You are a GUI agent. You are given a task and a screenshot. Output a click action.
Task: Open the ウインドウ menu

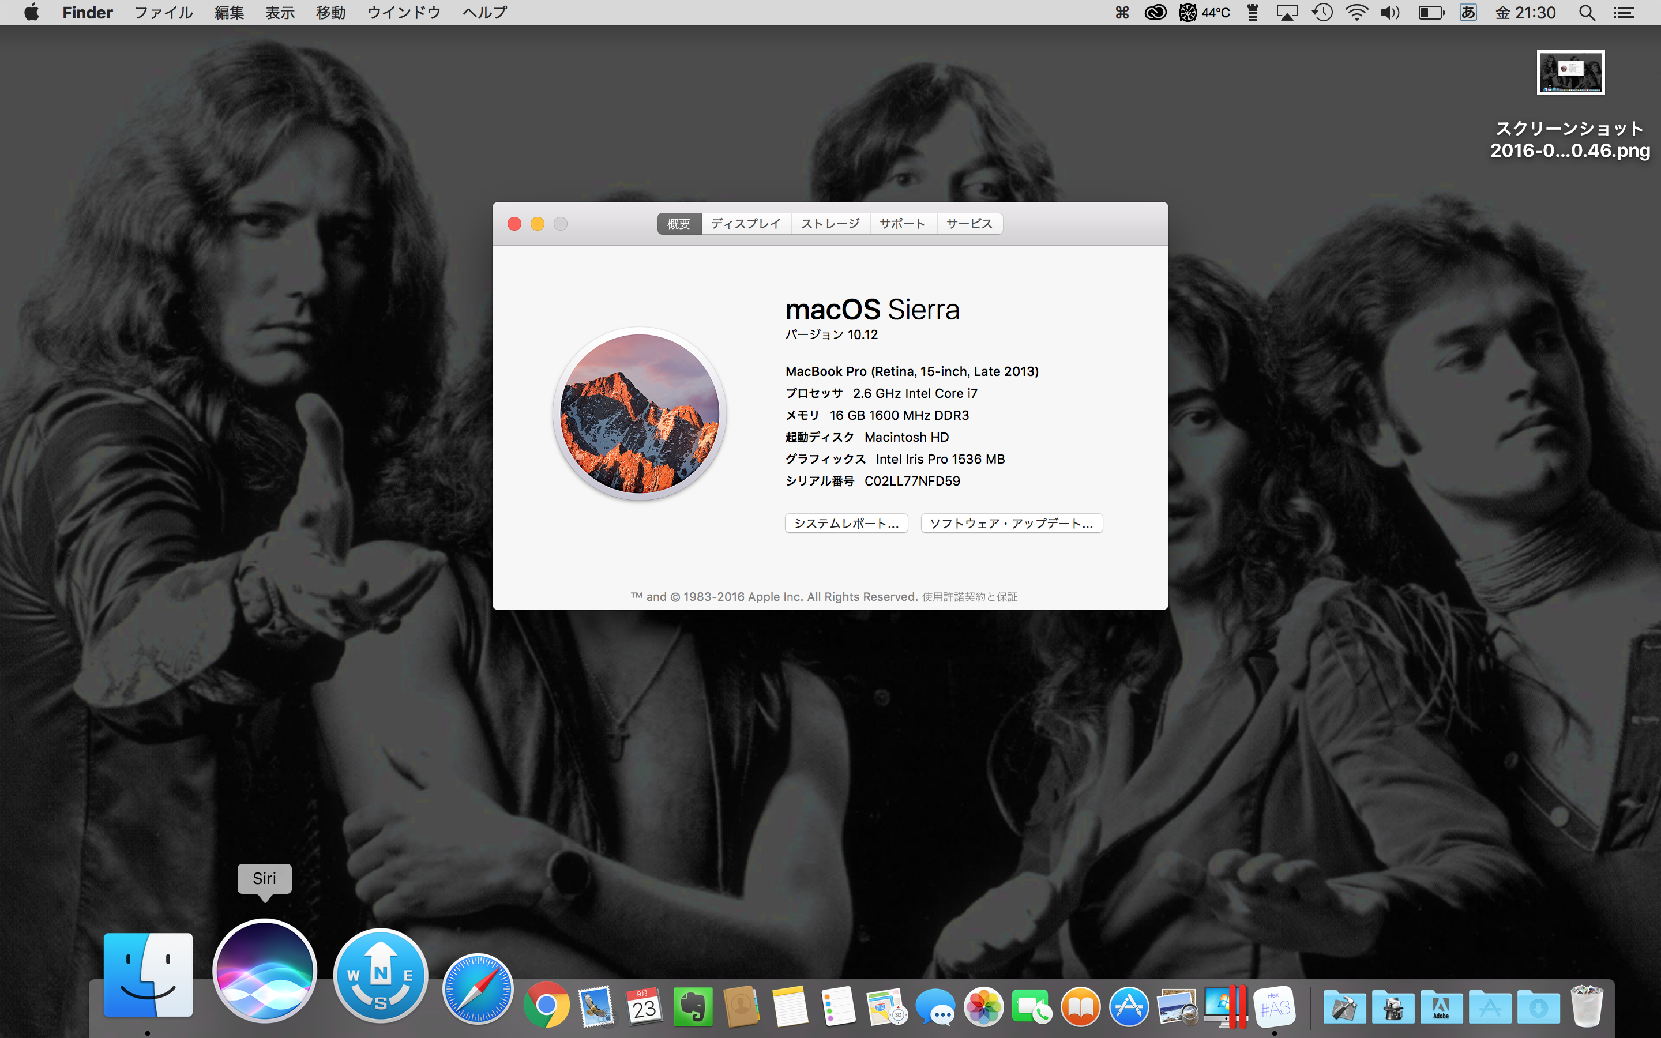(404, 12)
